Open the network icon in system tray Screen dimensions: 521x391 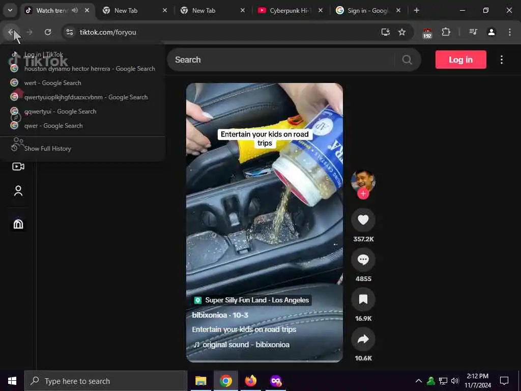pos(443,381)
